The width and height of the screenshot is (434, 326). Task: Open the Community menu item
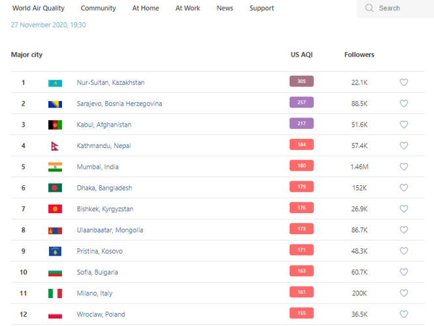tap(99, 8)
